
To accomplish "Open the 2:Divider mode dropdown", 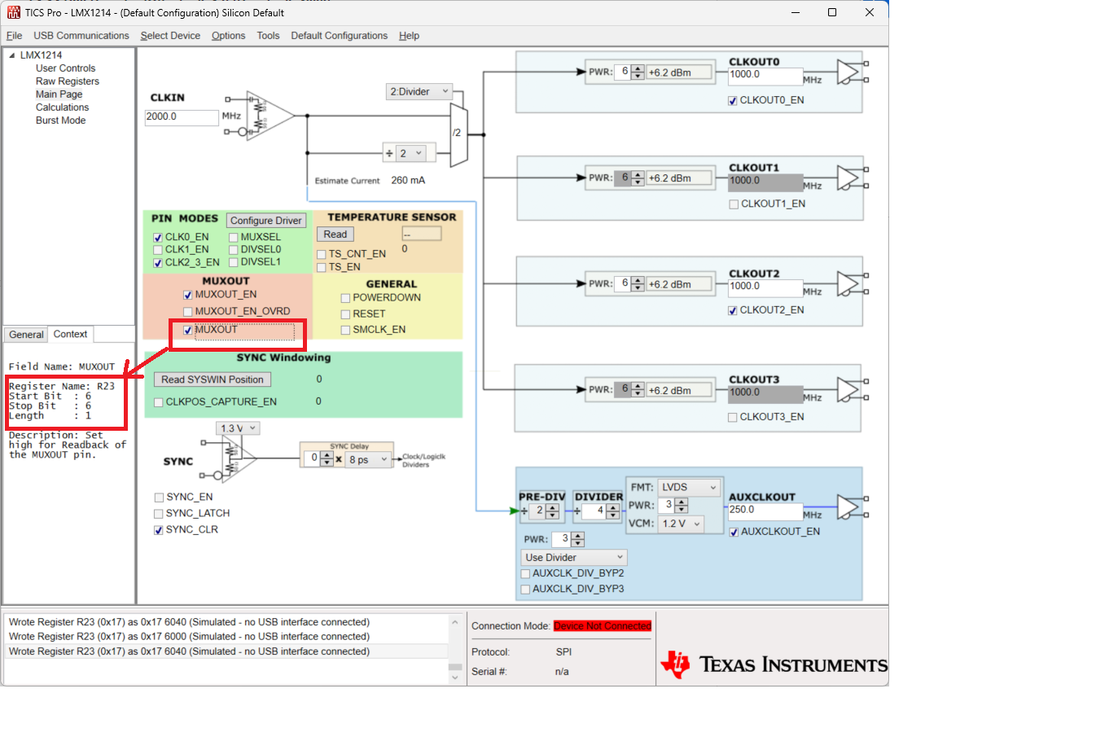I will pos(419,91).
